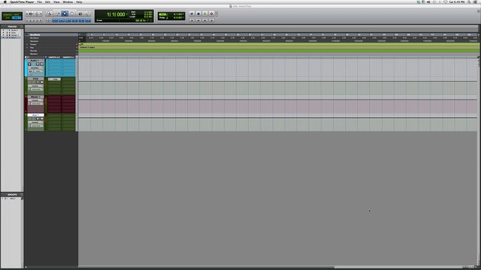
Task: Open the Edit menu
Action: click(47, 1)
